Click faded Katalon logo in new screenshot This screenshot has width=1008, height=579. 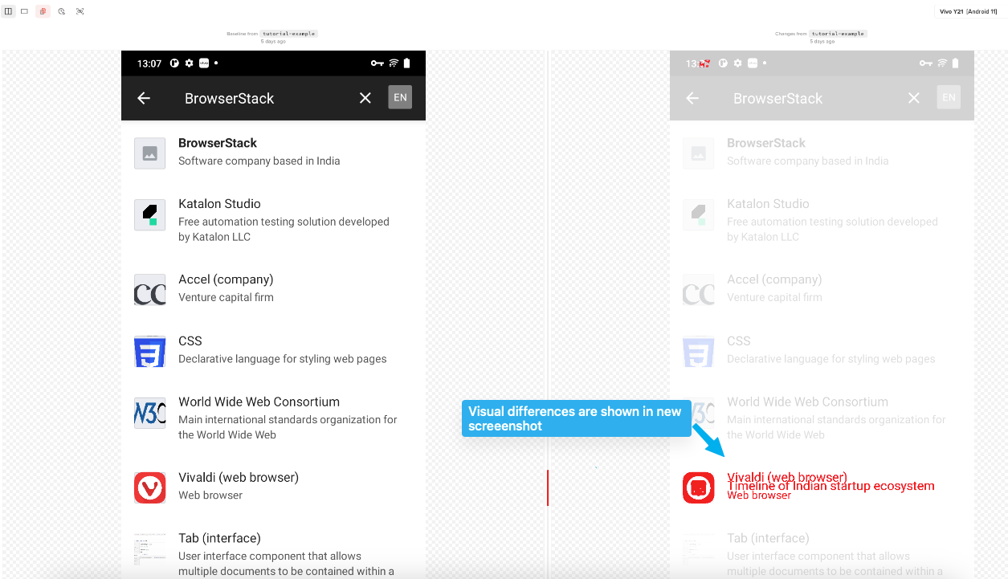[699, 214]
